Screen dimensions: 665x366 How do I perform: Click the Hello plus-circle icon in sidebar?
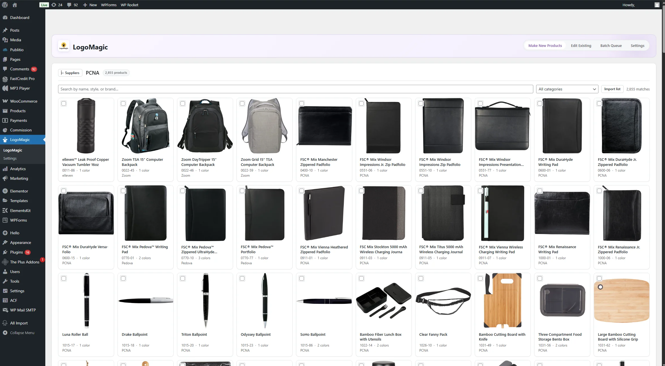(x=5, y=233)
